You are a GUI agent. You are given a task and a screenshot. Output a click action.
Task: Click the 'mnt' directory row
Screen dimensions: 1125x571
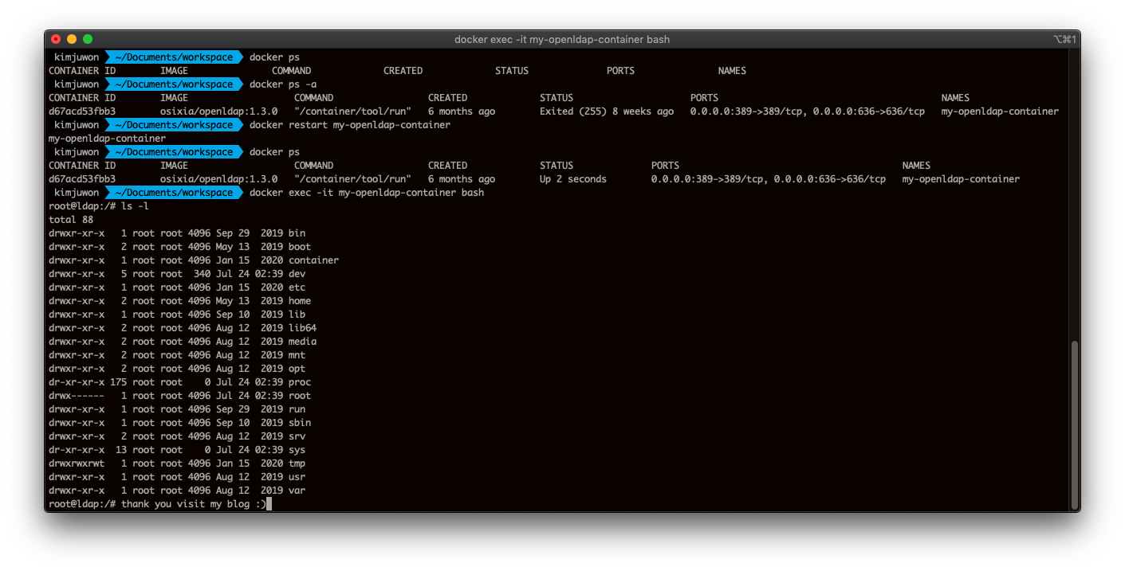click(x=177, y=355)
